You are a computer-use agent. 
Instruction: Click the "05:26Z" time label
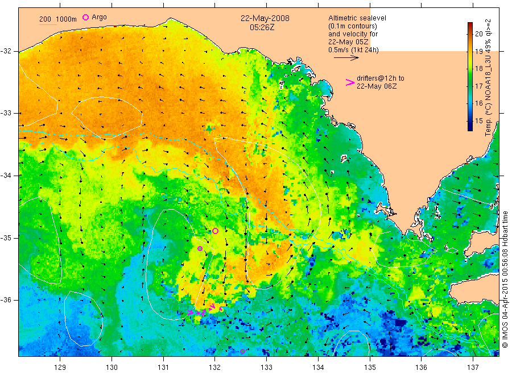[x=262, y=27]
